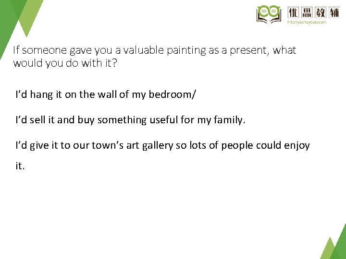The width and height of the screenshot is (346, 259).
Task: Click the green triangle decoration at bottom-right
Action: [x=334, y=245]
